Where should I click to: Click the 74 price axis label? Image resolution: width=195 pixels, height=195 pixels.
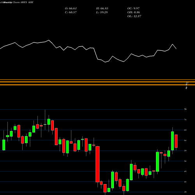tap(185, 120)
